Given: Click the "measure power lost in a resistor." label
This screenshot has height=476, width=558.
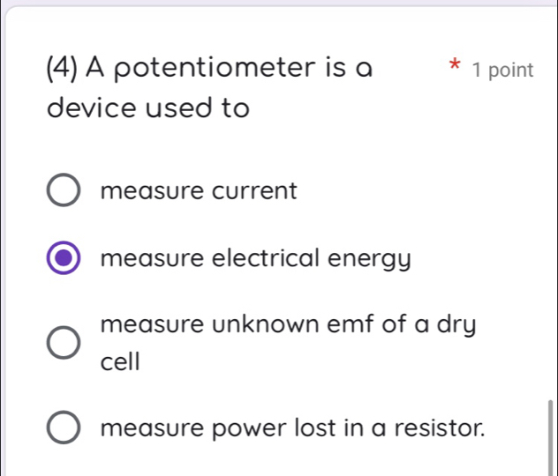Looking at the screenshot, I should point(293,429).
